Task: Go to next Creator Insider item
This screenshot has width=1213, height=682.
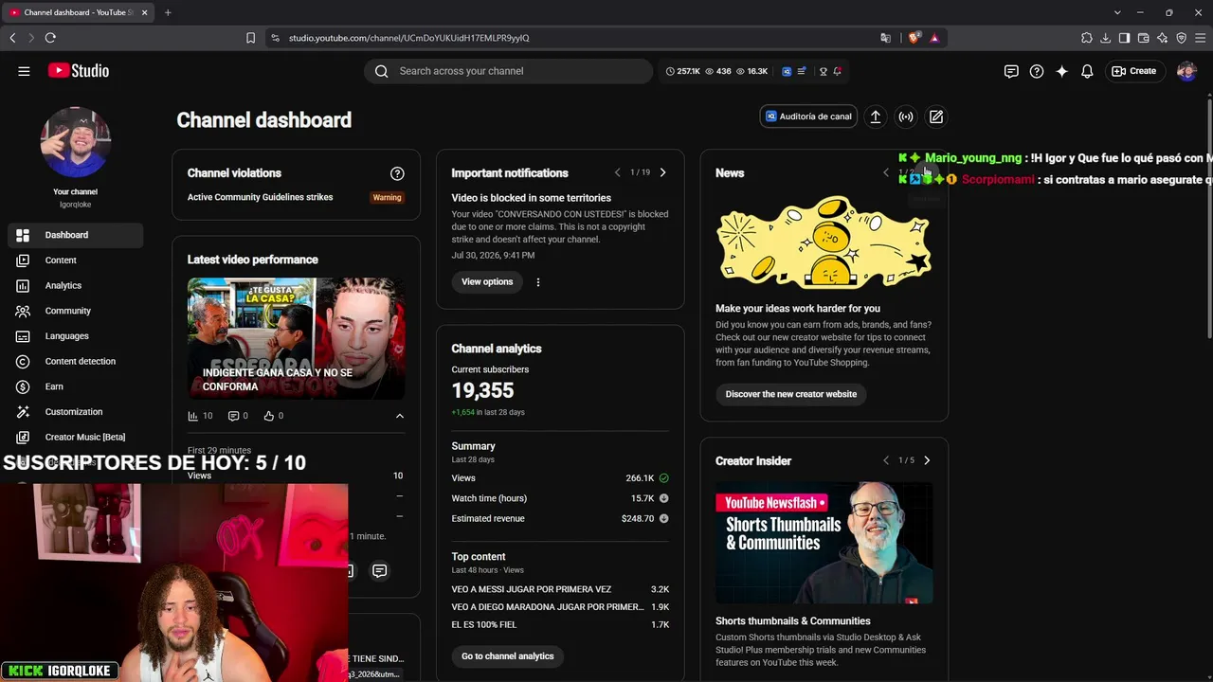Action: [x=927, y=460]
